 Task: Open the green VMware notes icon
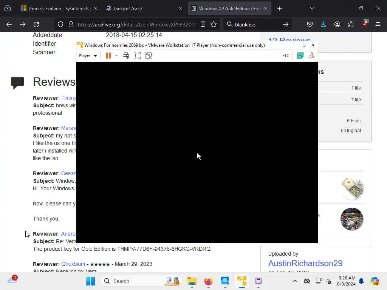[x=300, y=56]
